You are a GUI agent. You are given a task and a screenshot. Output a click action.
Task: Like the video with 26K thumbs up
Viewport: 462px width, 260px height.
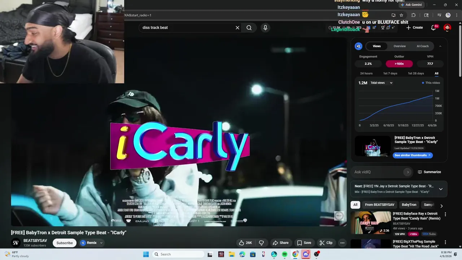tap(245, 243)
